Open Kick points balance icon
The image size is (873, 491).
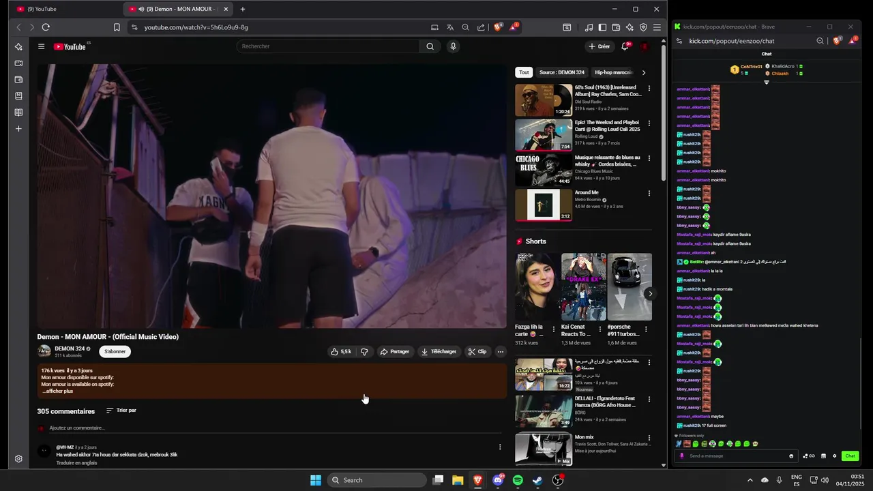click(810, 456)
